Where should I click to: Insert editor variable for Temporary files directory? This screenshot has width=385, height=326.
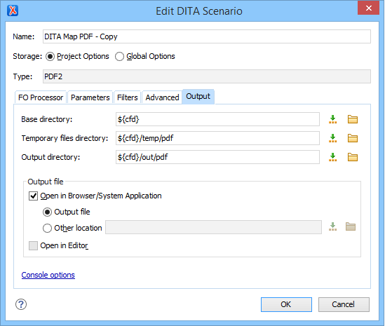click(x=332, y=138)
